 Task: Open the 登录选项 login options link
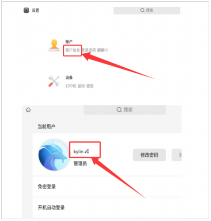89,50
